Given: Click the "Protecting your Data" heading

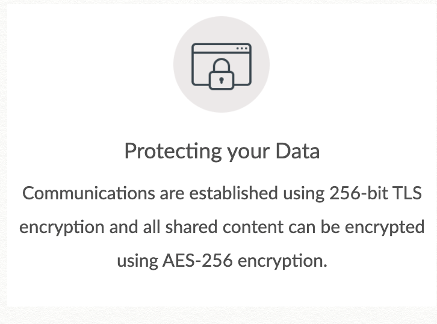Looking at the screenshot, I should point(222,151).
